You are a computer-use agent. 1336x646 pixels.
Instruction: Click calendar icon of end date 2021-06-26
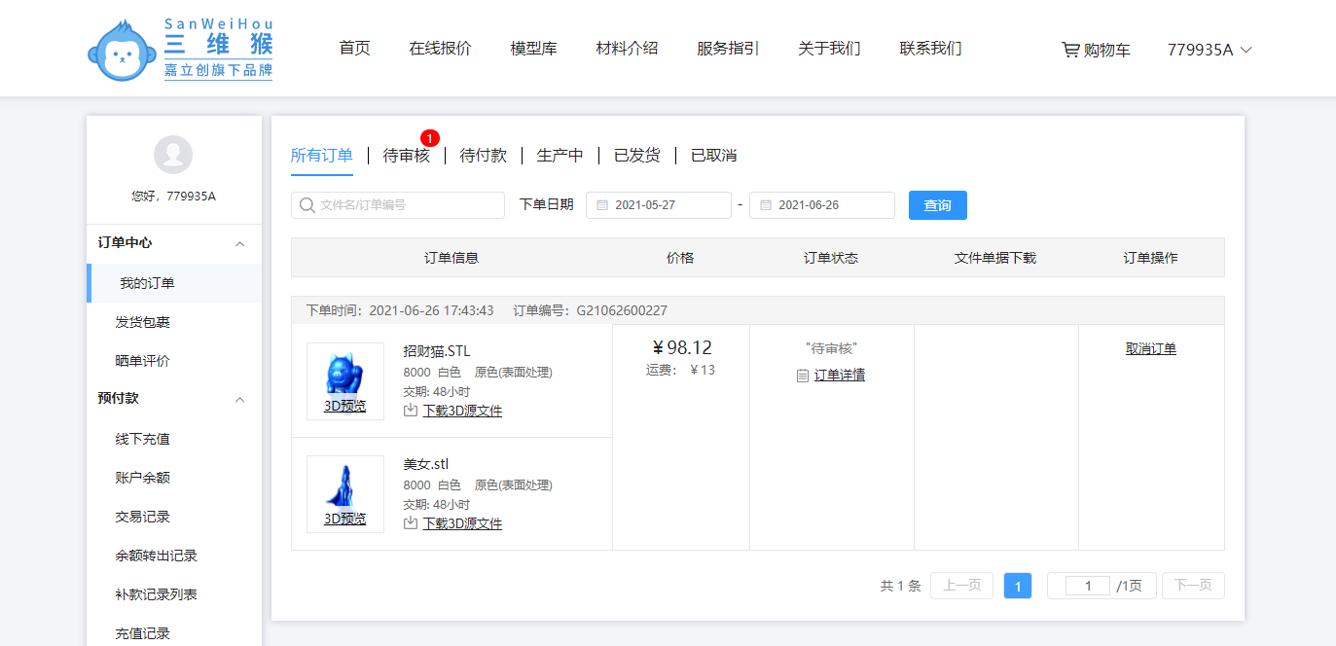point(766,205)
